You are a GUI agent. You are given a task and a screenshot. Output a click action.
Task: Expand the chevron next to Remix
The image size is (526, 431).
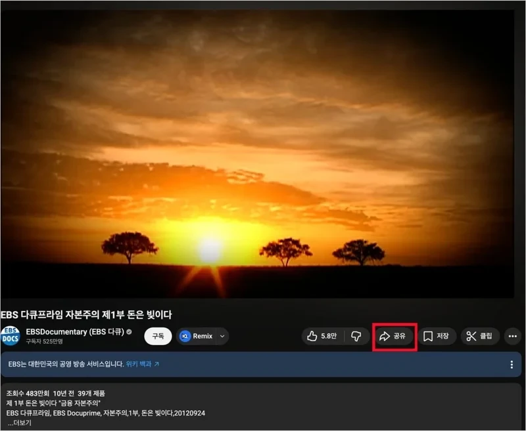point(222,336)
